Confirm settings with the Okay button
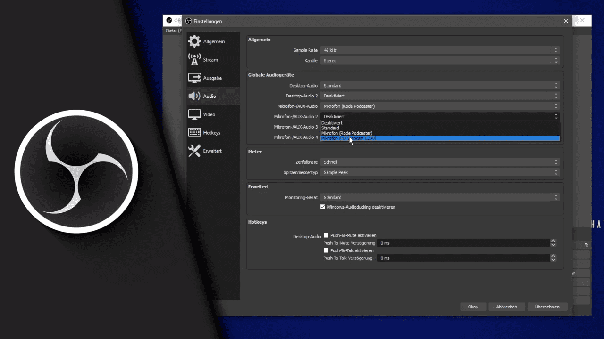 click(x=473, y=307)
